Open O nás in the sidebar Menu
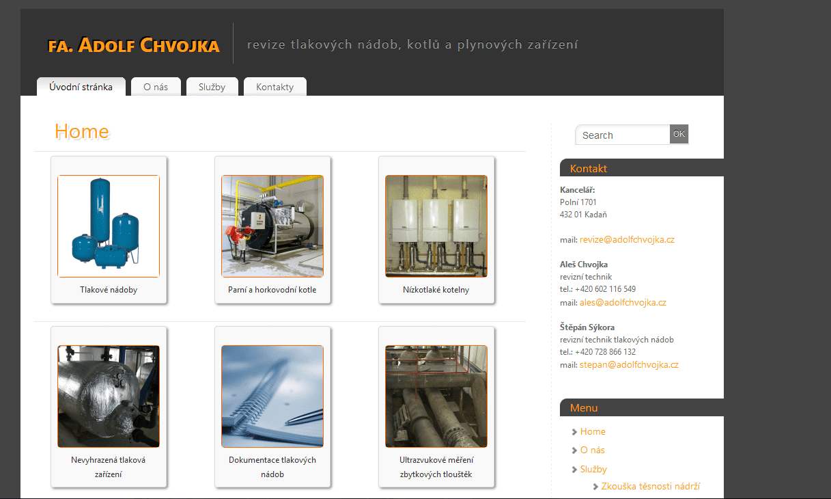 593,450
